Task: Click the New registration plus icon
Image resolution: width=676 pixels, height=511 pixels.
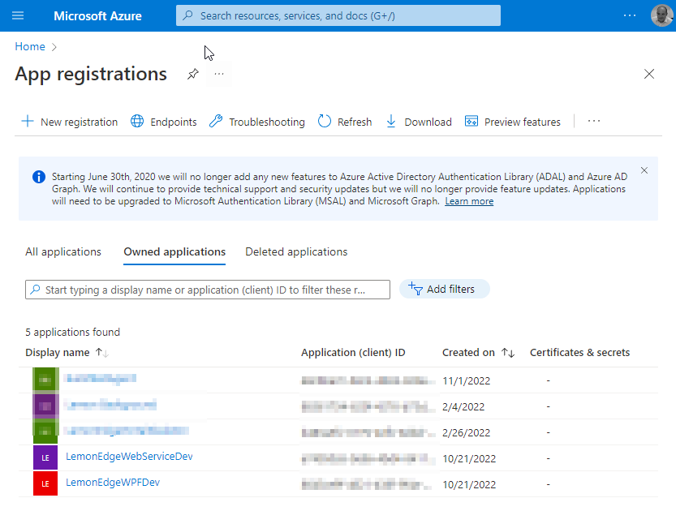Action: (x=26, y=121)
